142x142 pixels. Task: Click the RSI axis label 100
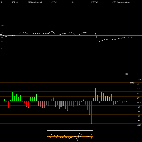(3, 26)
